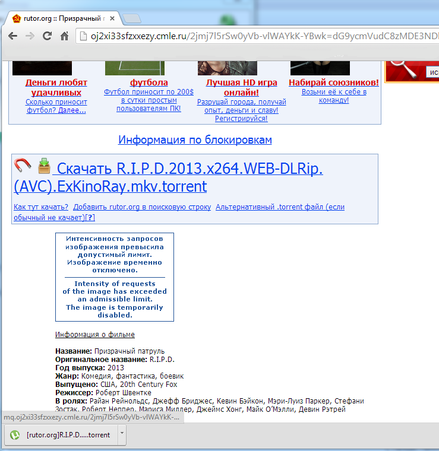Reload the page with the refresh icon
Viewport: 439px width, 451px height.
[x=47, y=36]
